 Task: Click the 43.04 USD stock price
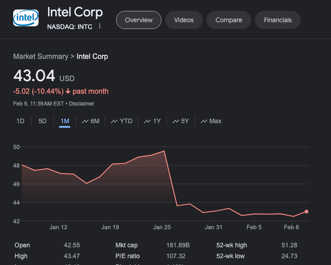[x=34, y=76]
